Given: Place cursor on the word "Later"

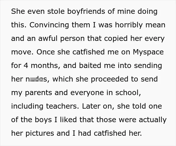Looking at the screenshot, I should pos(91,106).
